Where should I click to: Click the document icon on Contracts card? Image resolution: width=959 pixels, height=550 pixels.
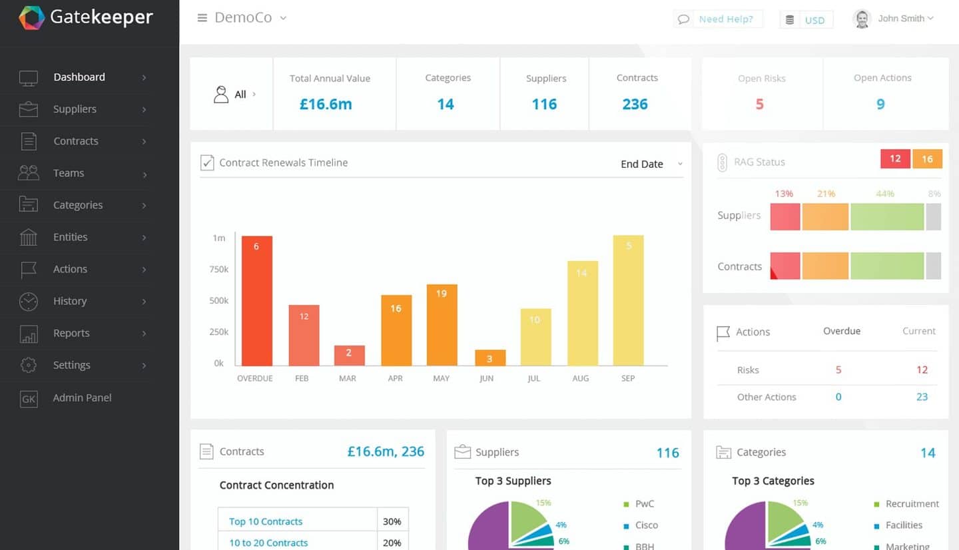coord(206,451)
